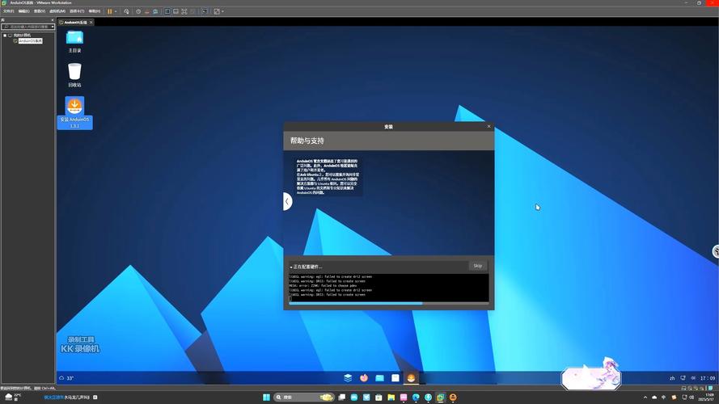Open the Windows weather widget
Image resolution: width=719 pixels, height=404 pixels.
tap(13, 397)
